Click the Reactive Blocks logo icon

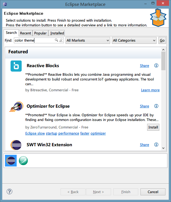click(16, 66)
